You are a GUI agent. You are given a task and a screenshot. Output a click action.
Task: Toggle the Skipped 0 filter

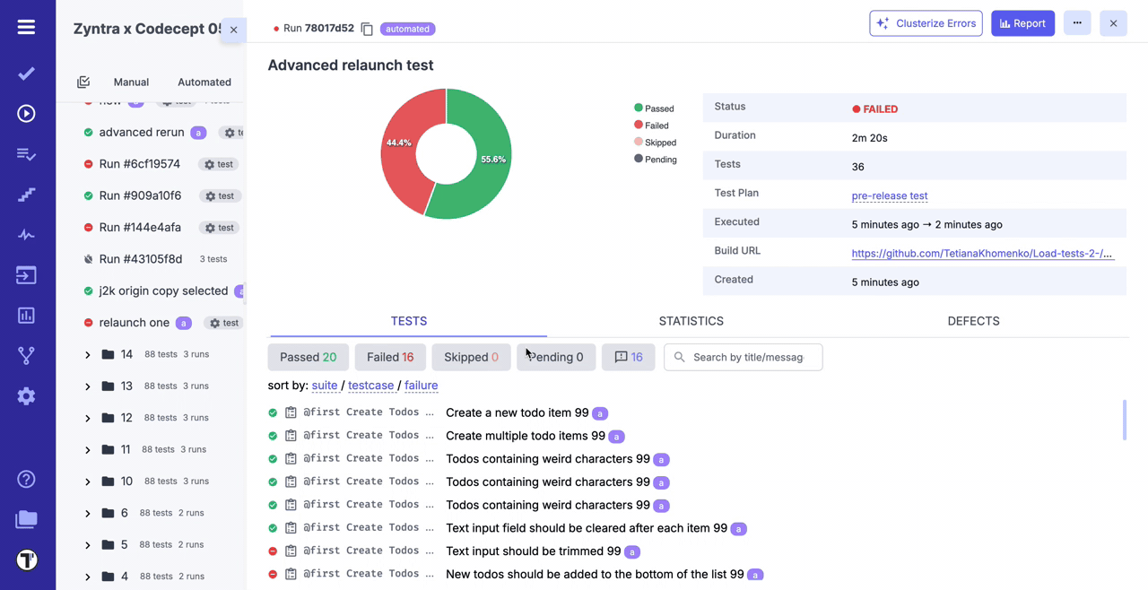[471, 357]
